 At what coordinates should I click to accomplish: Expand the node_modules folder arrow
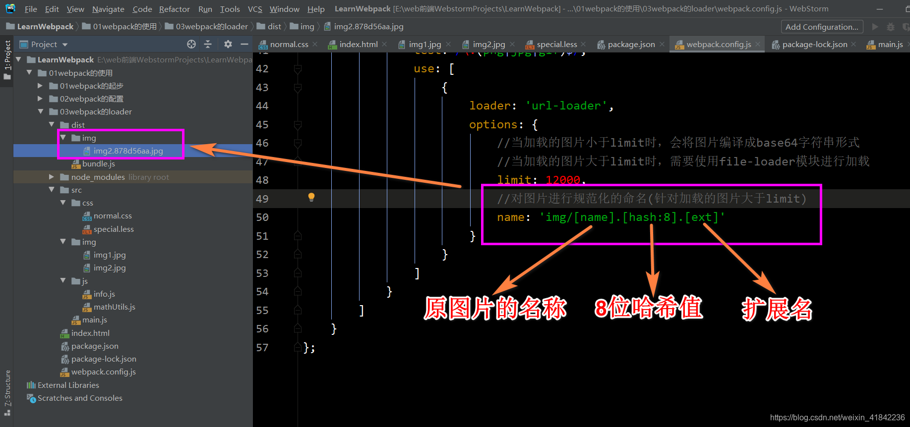click(52, 177)
